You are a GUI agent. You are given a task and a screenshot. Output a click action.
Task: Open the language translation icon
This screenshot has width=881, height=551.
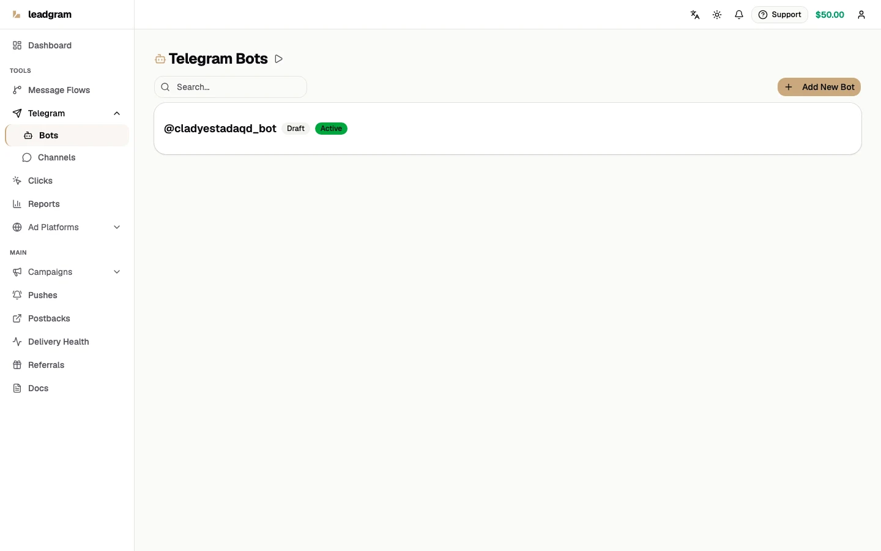(x=695, y=15)
